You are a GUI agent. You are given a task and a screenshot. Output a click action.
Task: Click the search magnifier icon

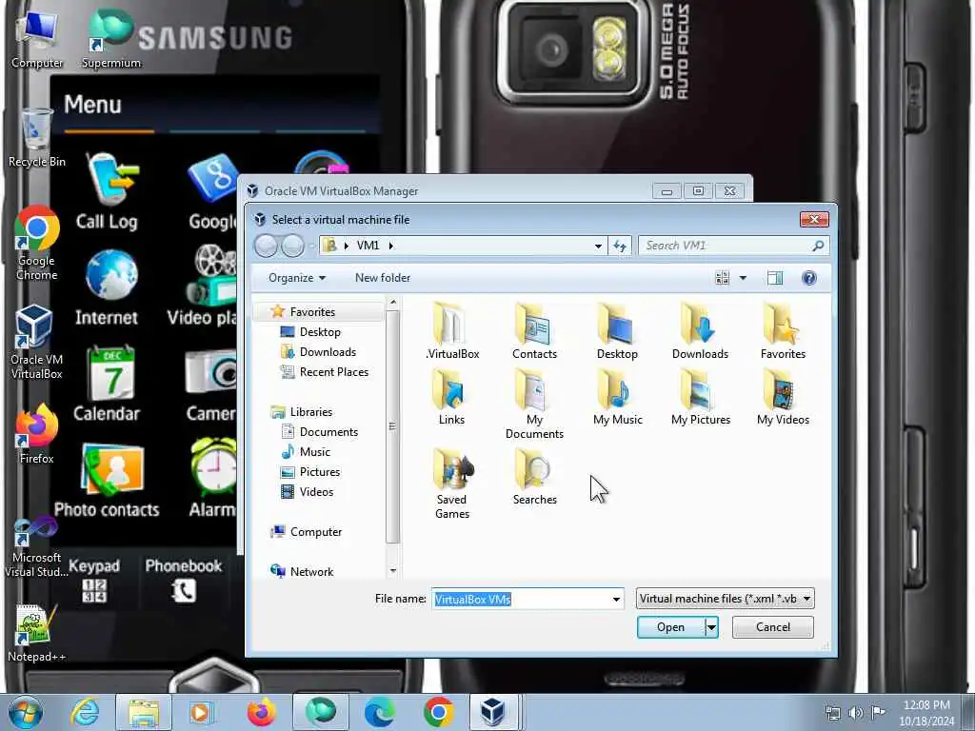click(818, 246)
